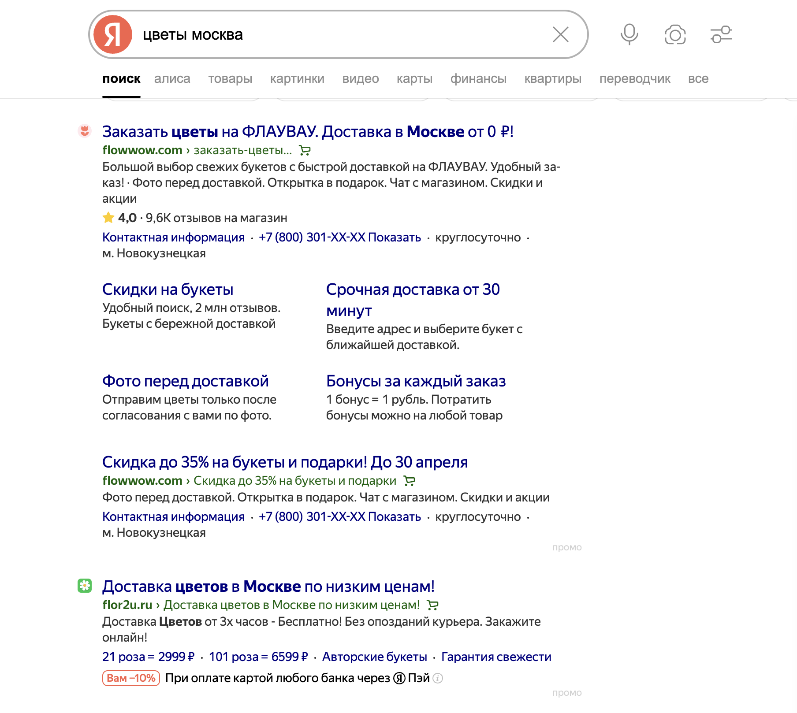
Task: Open image search via the camera icon
Action: tap(675, 34)
